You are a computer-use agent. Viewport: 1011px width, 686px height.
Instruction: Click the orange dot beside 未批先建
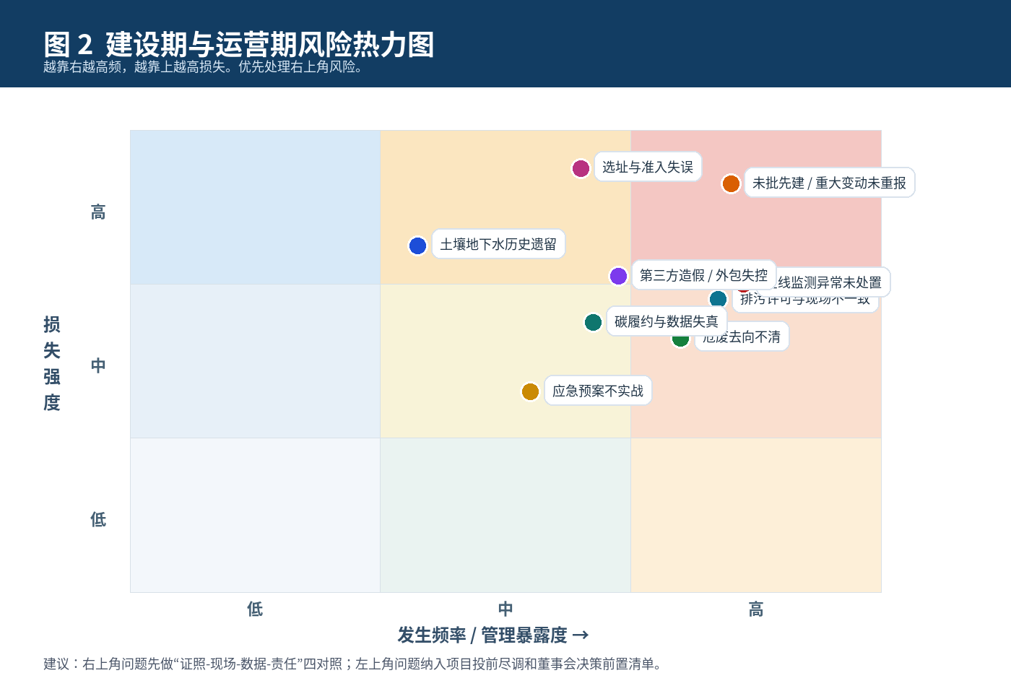click(x=731, y=183)
